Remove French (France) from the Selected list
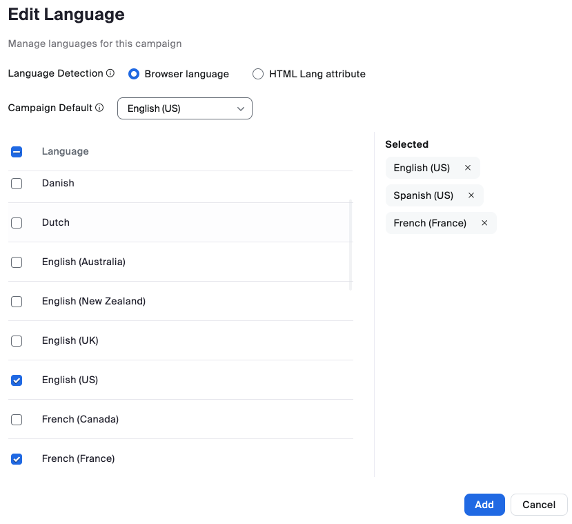Image resolution: width=572 pixels, height=524 pixels. point(484,223)
